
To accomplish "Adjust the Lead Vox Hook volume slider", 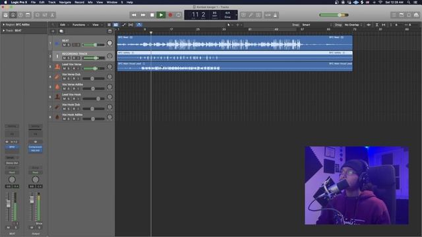I will pyautogui.click(x=94, y=99).
